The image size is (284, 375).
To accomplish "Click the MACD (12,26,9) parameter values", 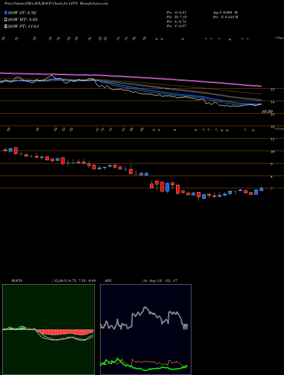I will (73, 281).
